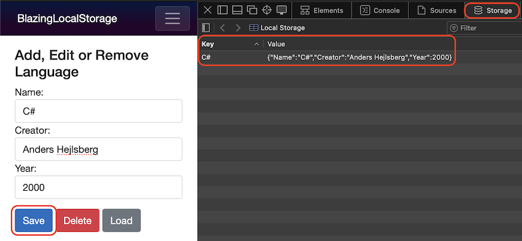The image size is (522, 241).
Task: Select the Storage tab
Action: (493, 10)
